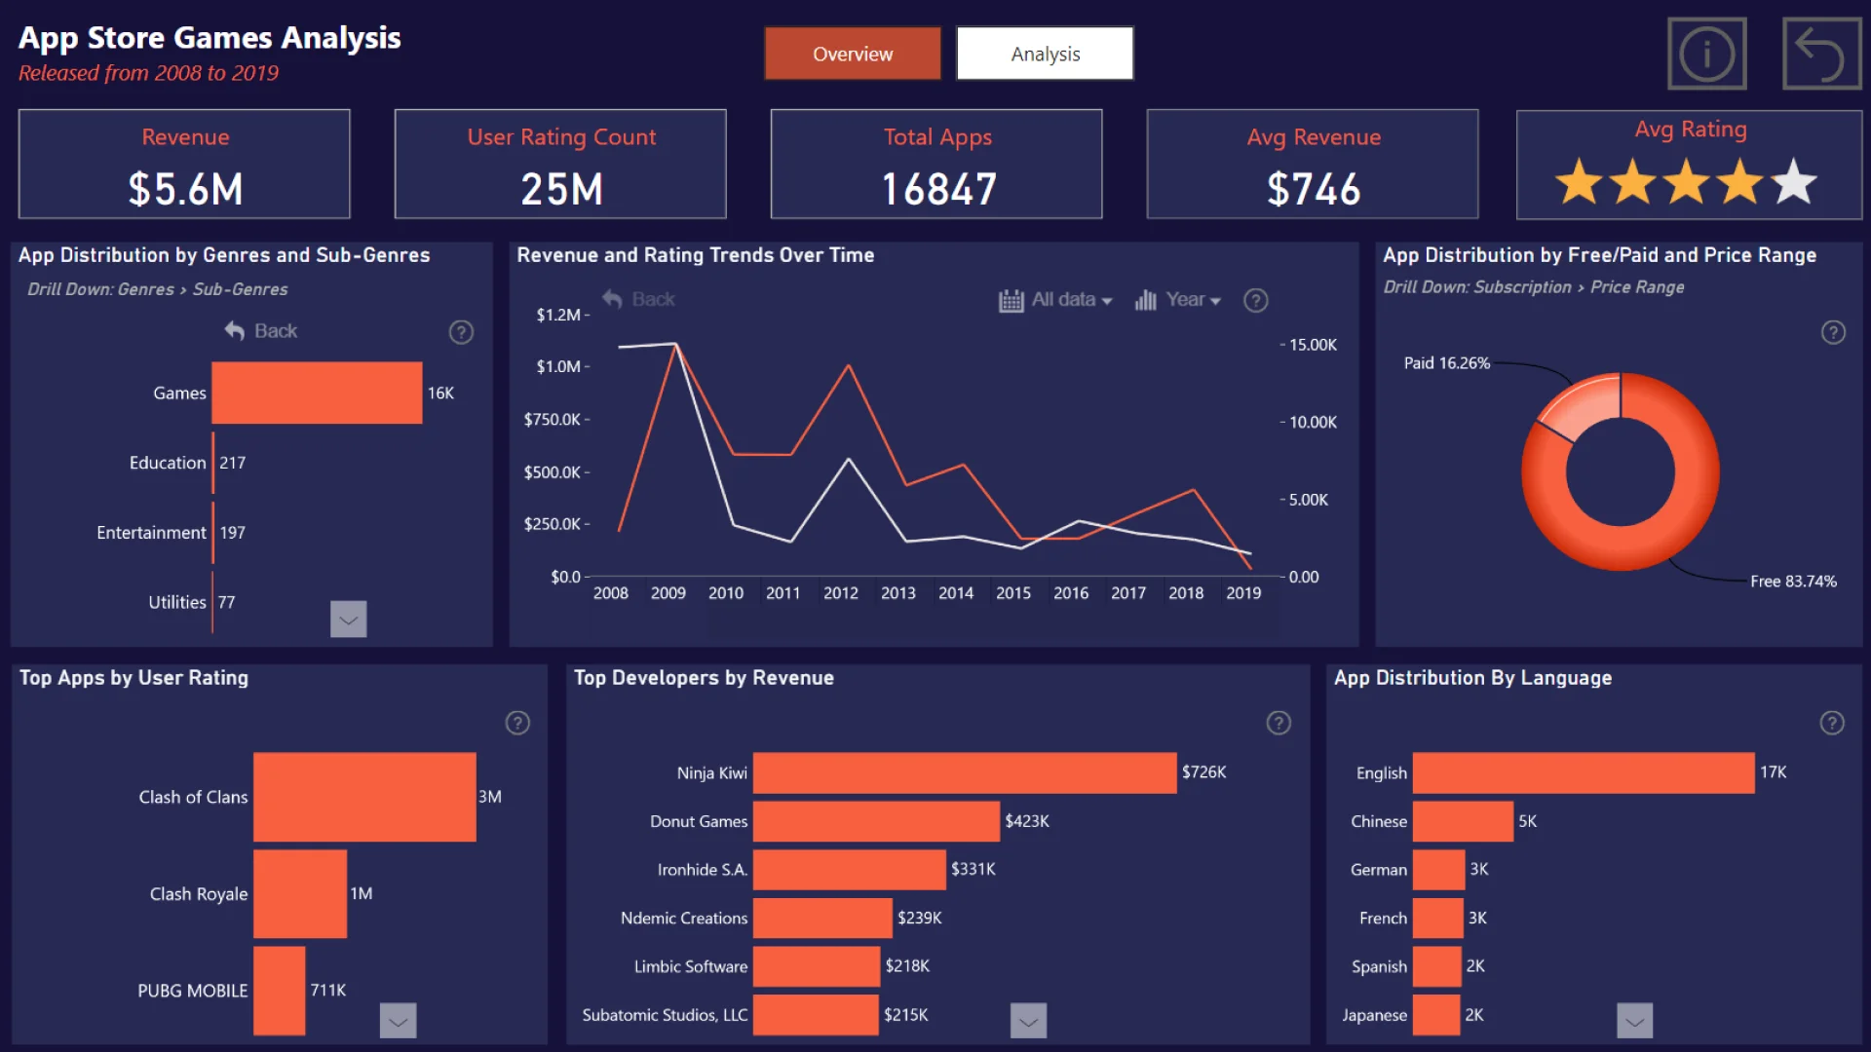Click the English language bar
The image size is (1871, 1052).
point(1584,772)
